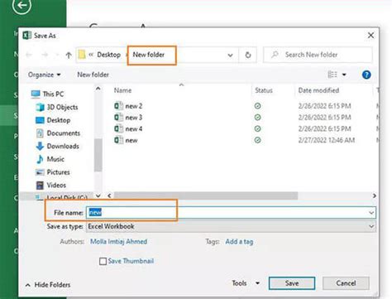Open the Tools dropdown

click(x=246, y=283)
